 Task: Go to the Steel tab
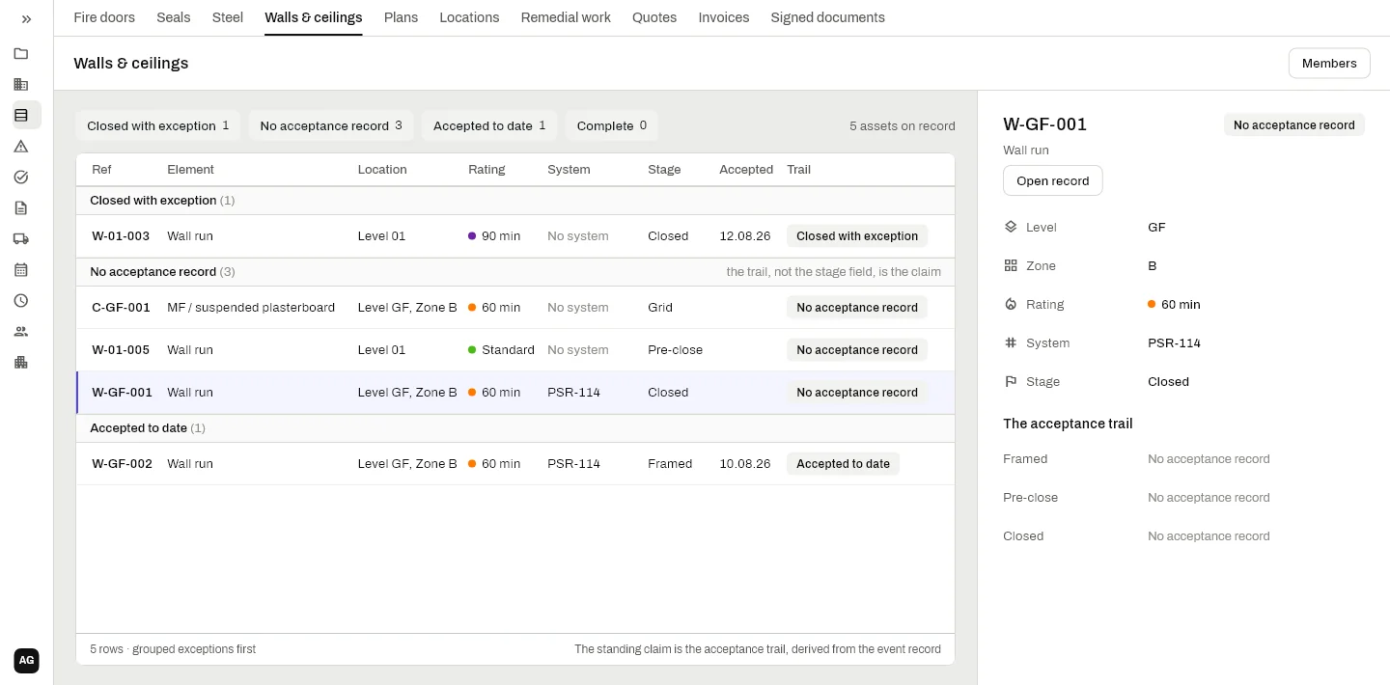(228, 17)
